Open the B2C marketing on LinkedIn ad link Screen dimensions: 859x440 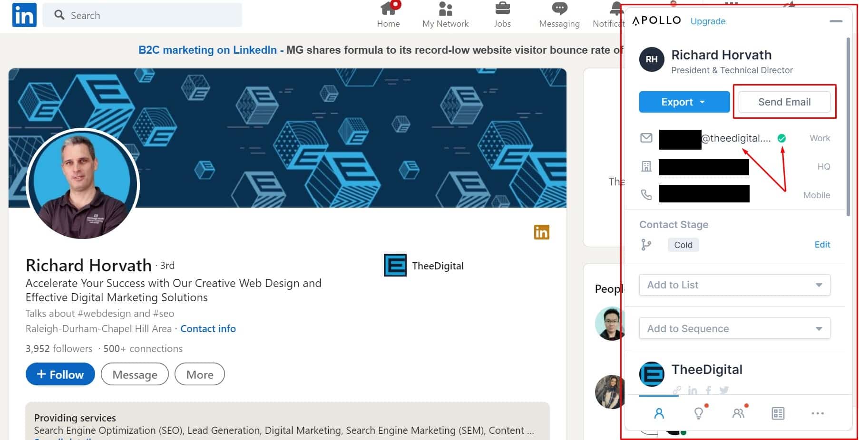[207, 50]
